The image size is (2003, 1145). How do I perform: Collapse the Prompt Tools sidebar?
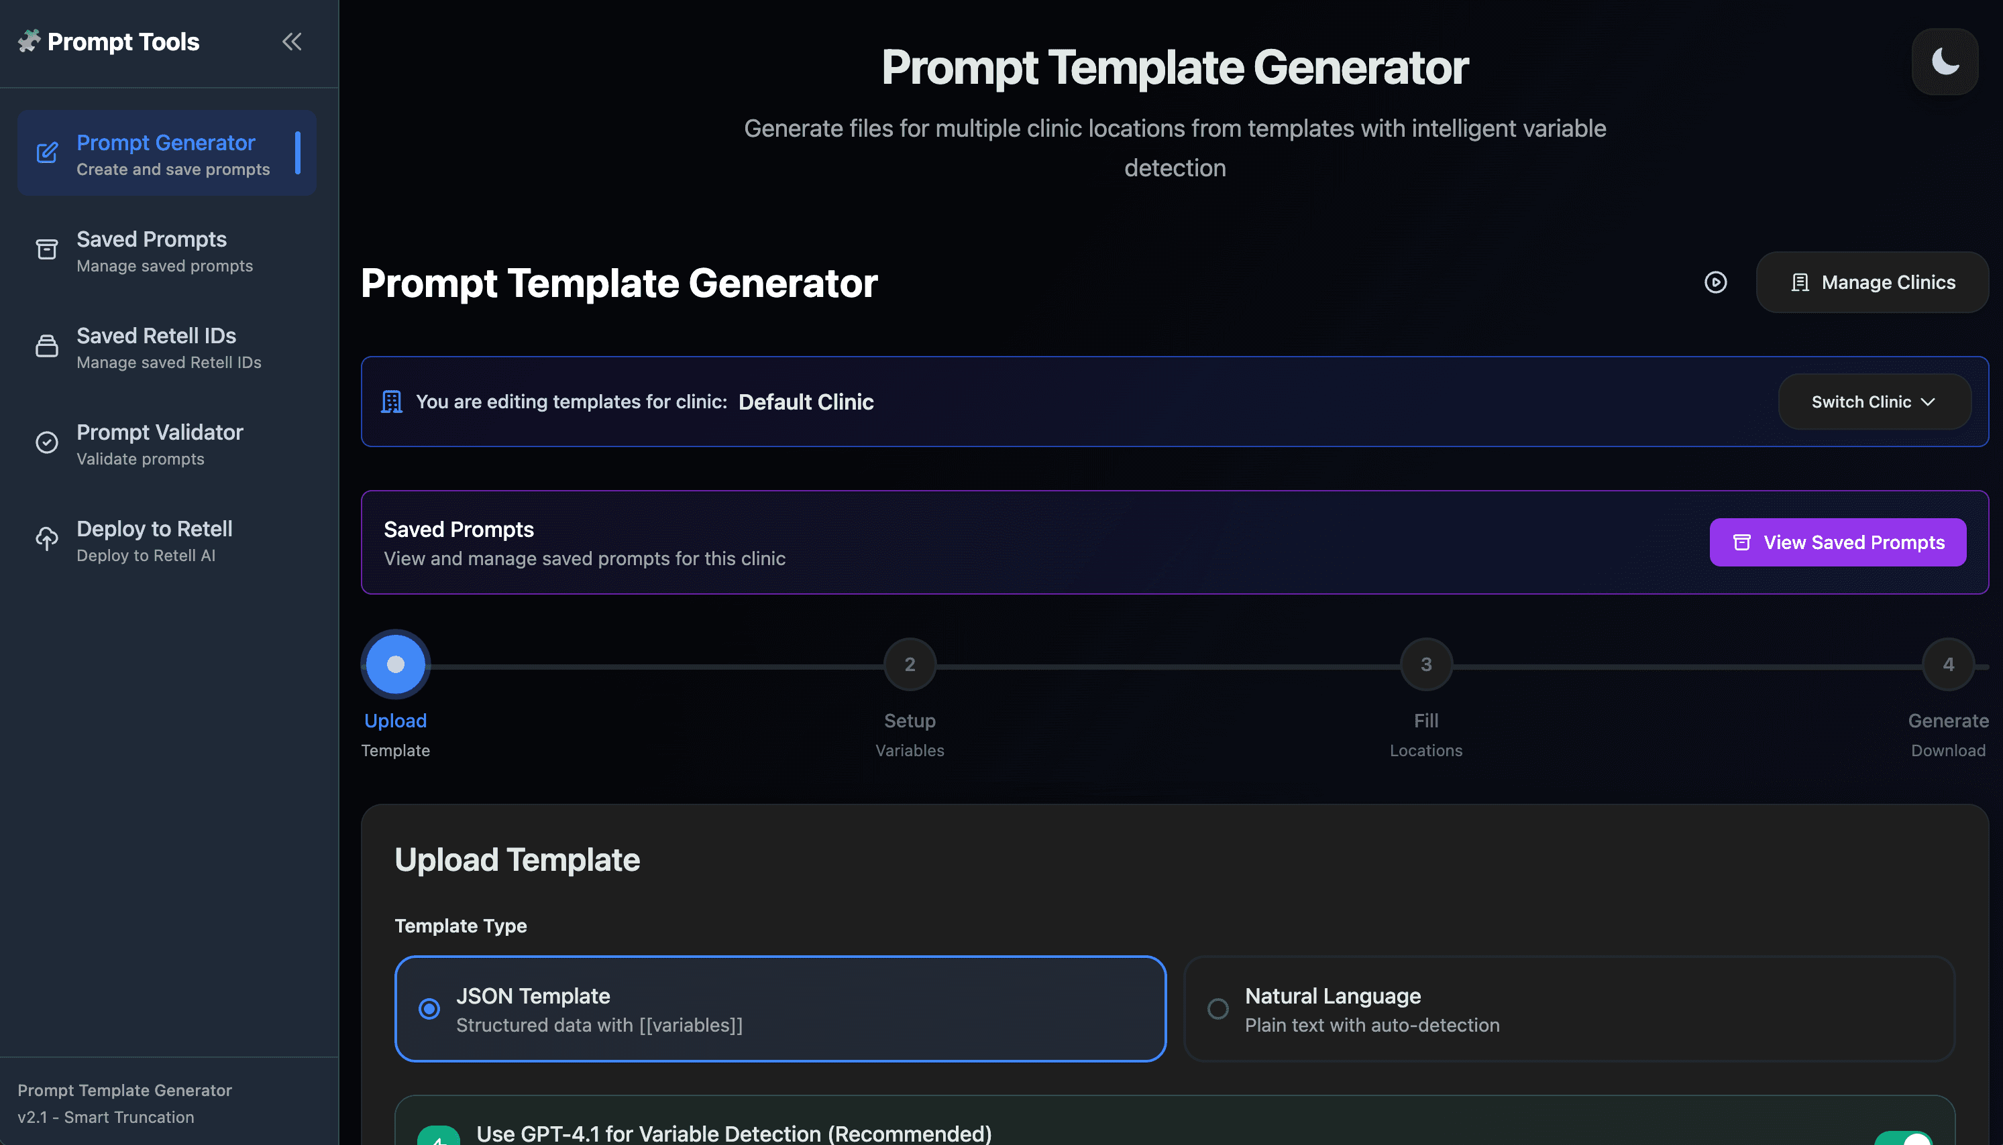coord(292,41)
